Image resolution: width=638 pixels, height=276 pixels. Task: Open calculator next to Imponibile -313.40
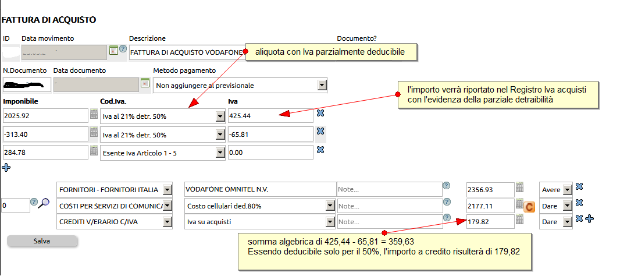(94, 132)
